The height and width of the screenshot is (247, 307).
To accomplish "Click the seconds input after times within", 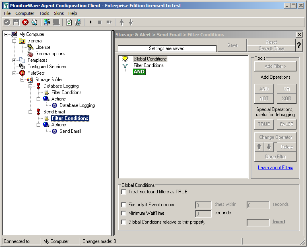I will point(258,205).
